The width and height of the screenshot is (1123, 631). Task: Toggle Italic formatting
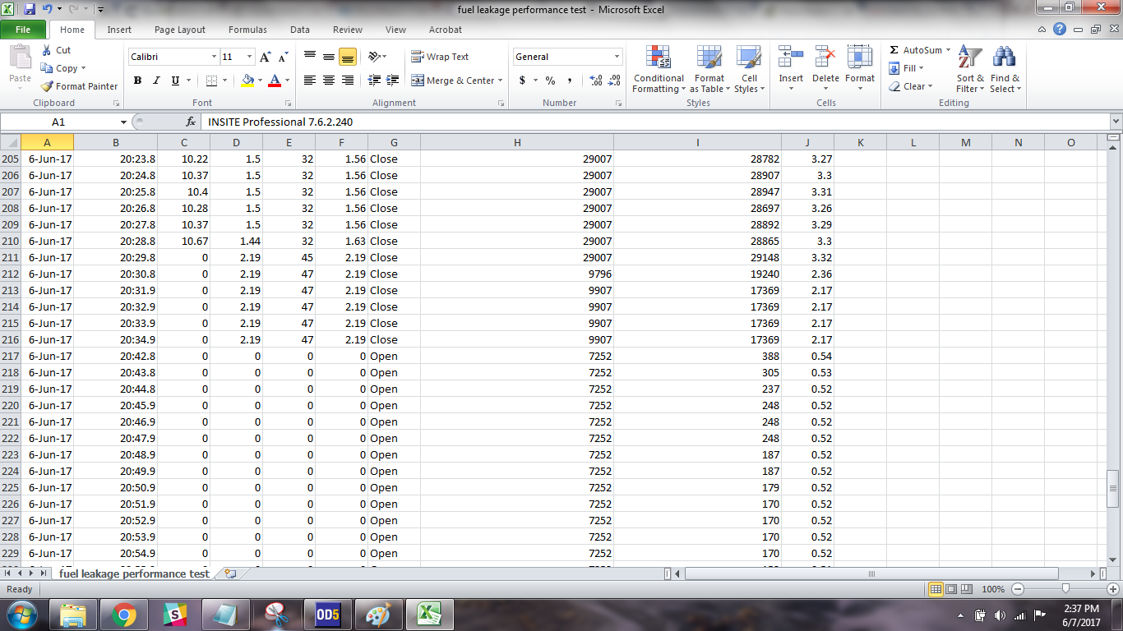[156, 81]
